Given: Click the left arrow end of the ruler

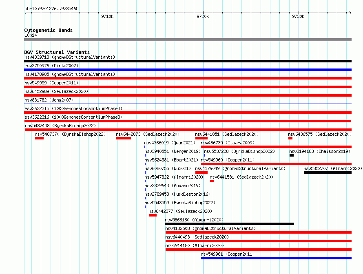Looking at the screenshot, I should 25,13.
